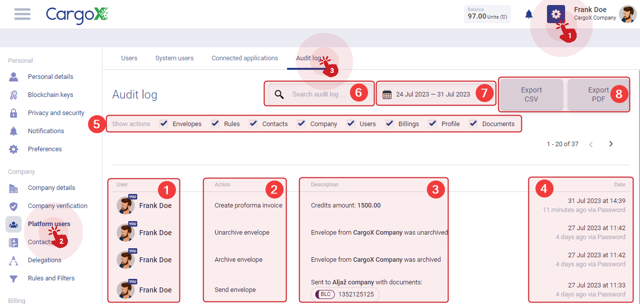
Task: Click the '31 Jul 2023 at 14:39' date
Action: click(597, 201)
